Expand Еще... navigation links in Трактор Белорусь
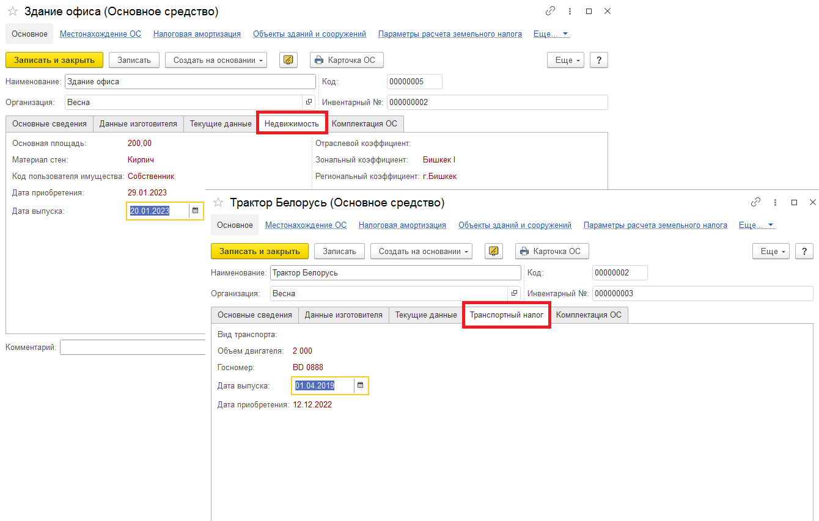Viewport: 819px width, 521px height. pos(756,225)
